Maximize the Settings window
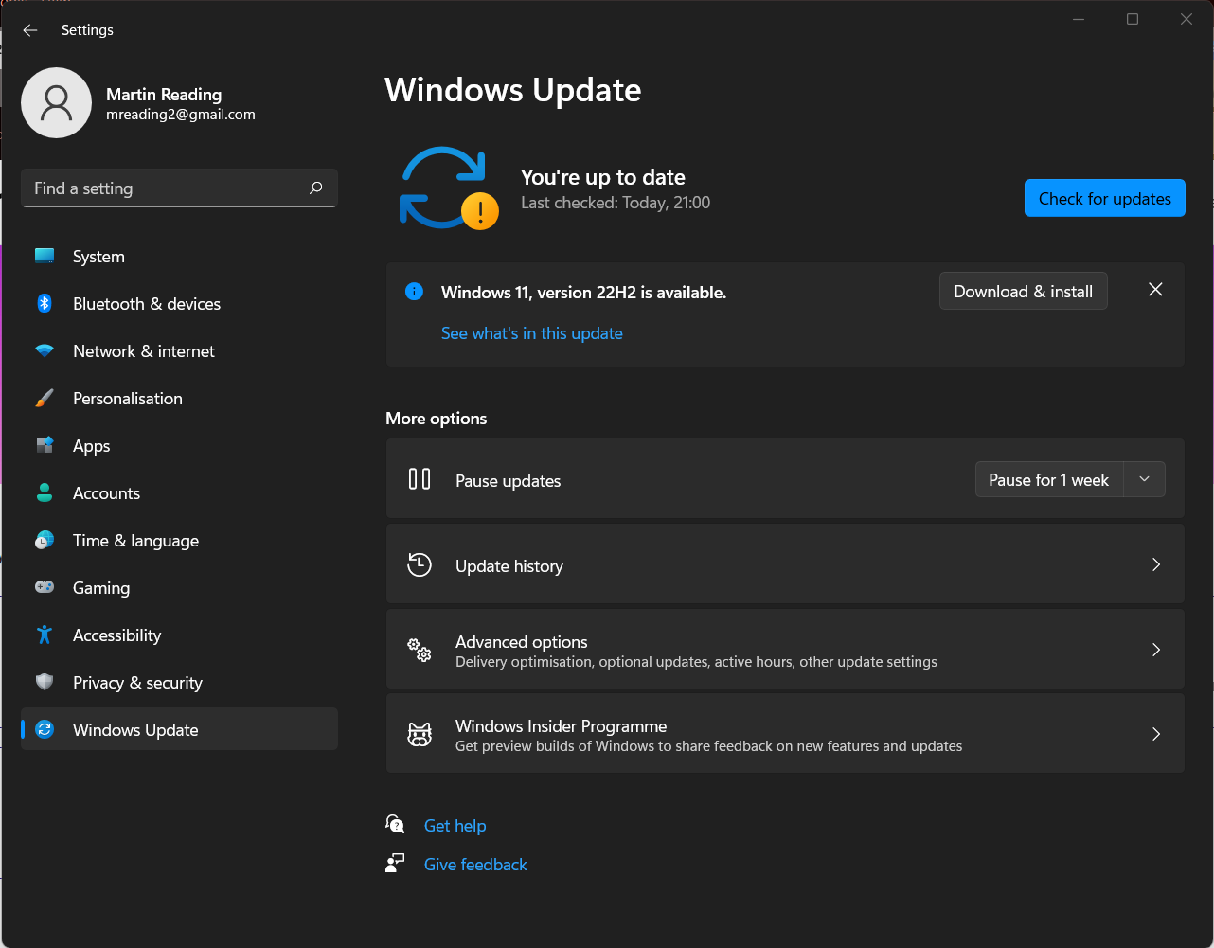This screenshot has height=948, width=1214. coord(1133,19)
